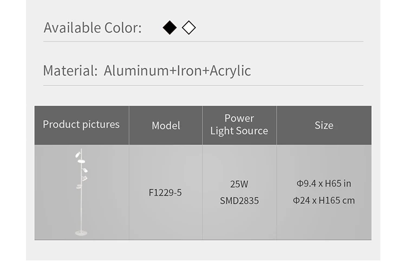Screen dimensions: 406x275
Task: Open the floor lamp product thumbnail
Action: [81, 192]
